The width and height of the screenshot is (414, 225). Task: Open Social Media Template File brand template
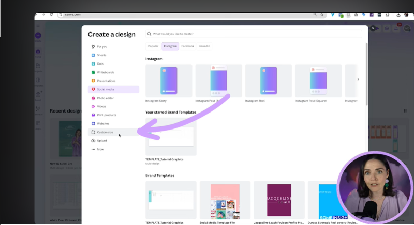(x=225, y=200)
